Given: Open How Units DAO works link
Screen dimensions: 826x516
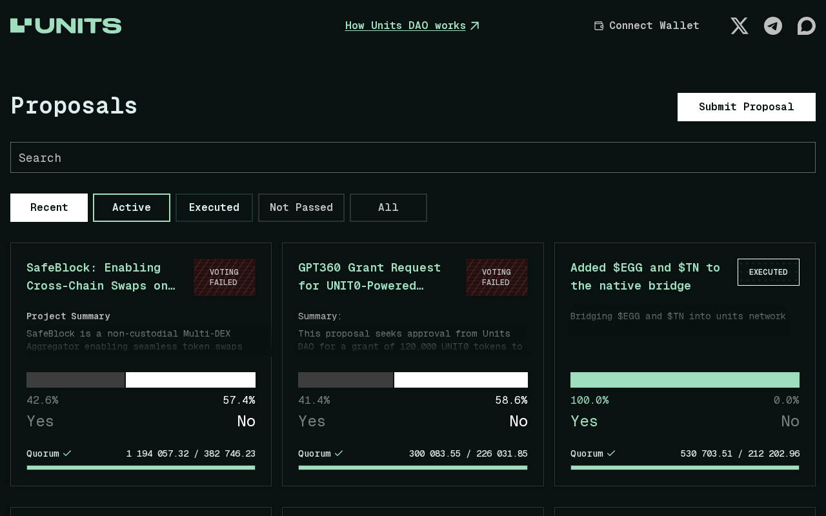Looking at the screenshot, I should [405, 26].
